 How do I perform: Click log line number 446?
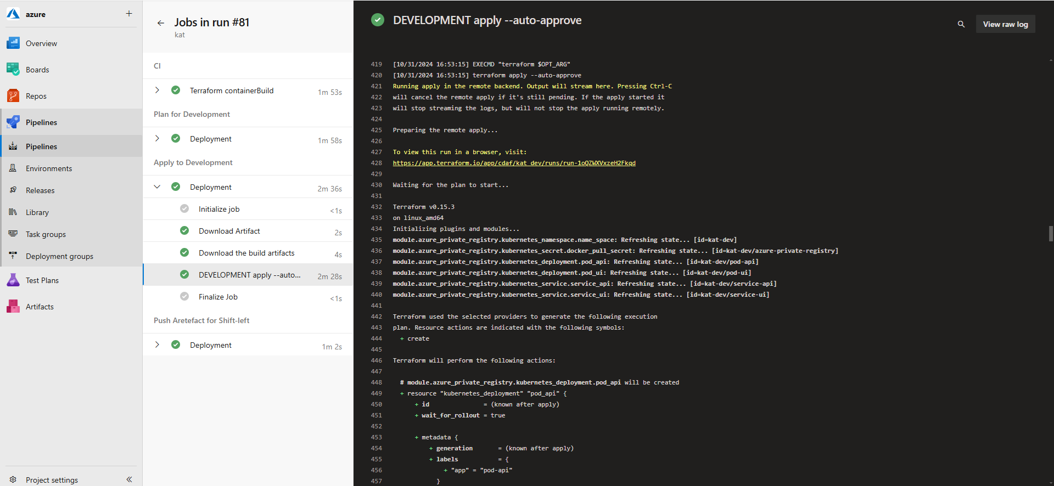click(376, 360)
